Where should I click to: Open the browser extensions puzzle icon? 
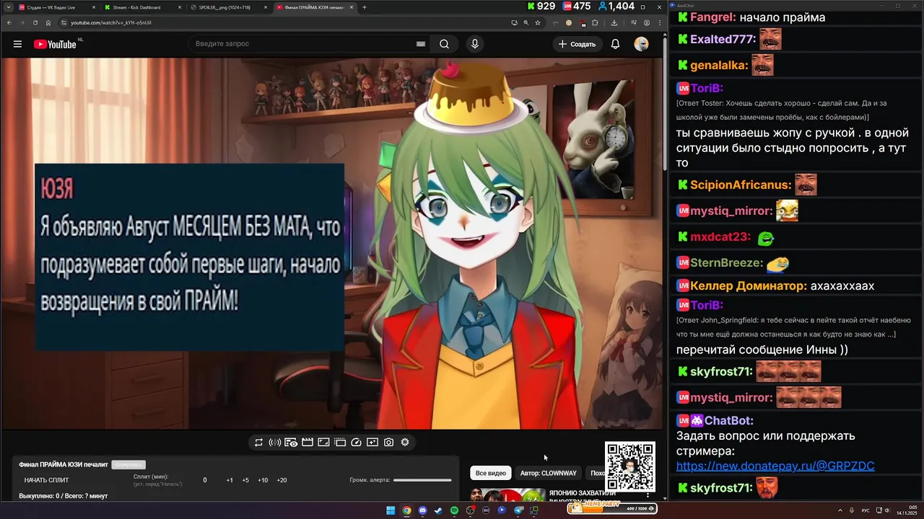[x=594, y=22]
